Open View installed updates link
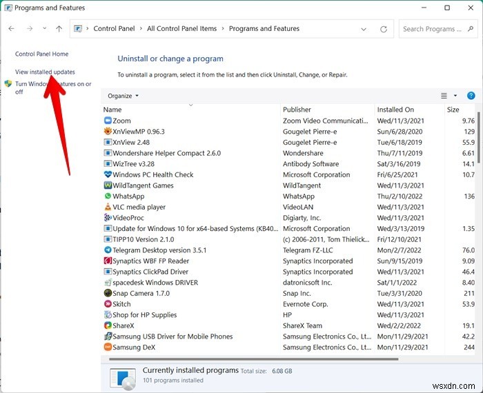Screen dimensions: 483x393 tap(45, 72)
